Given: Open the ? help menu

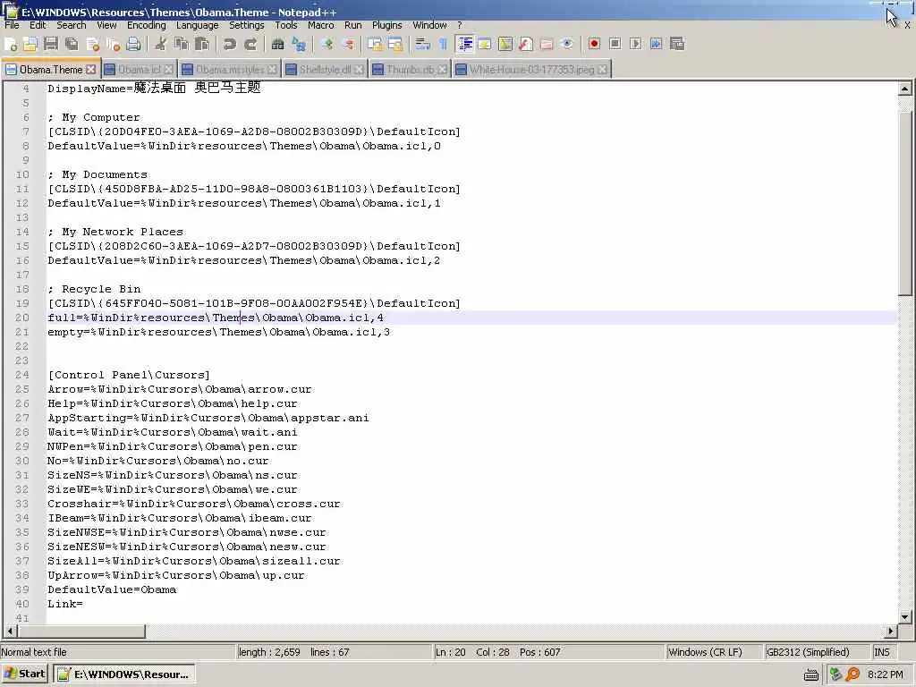Looking at the screenshot, I should click(460, 25).
